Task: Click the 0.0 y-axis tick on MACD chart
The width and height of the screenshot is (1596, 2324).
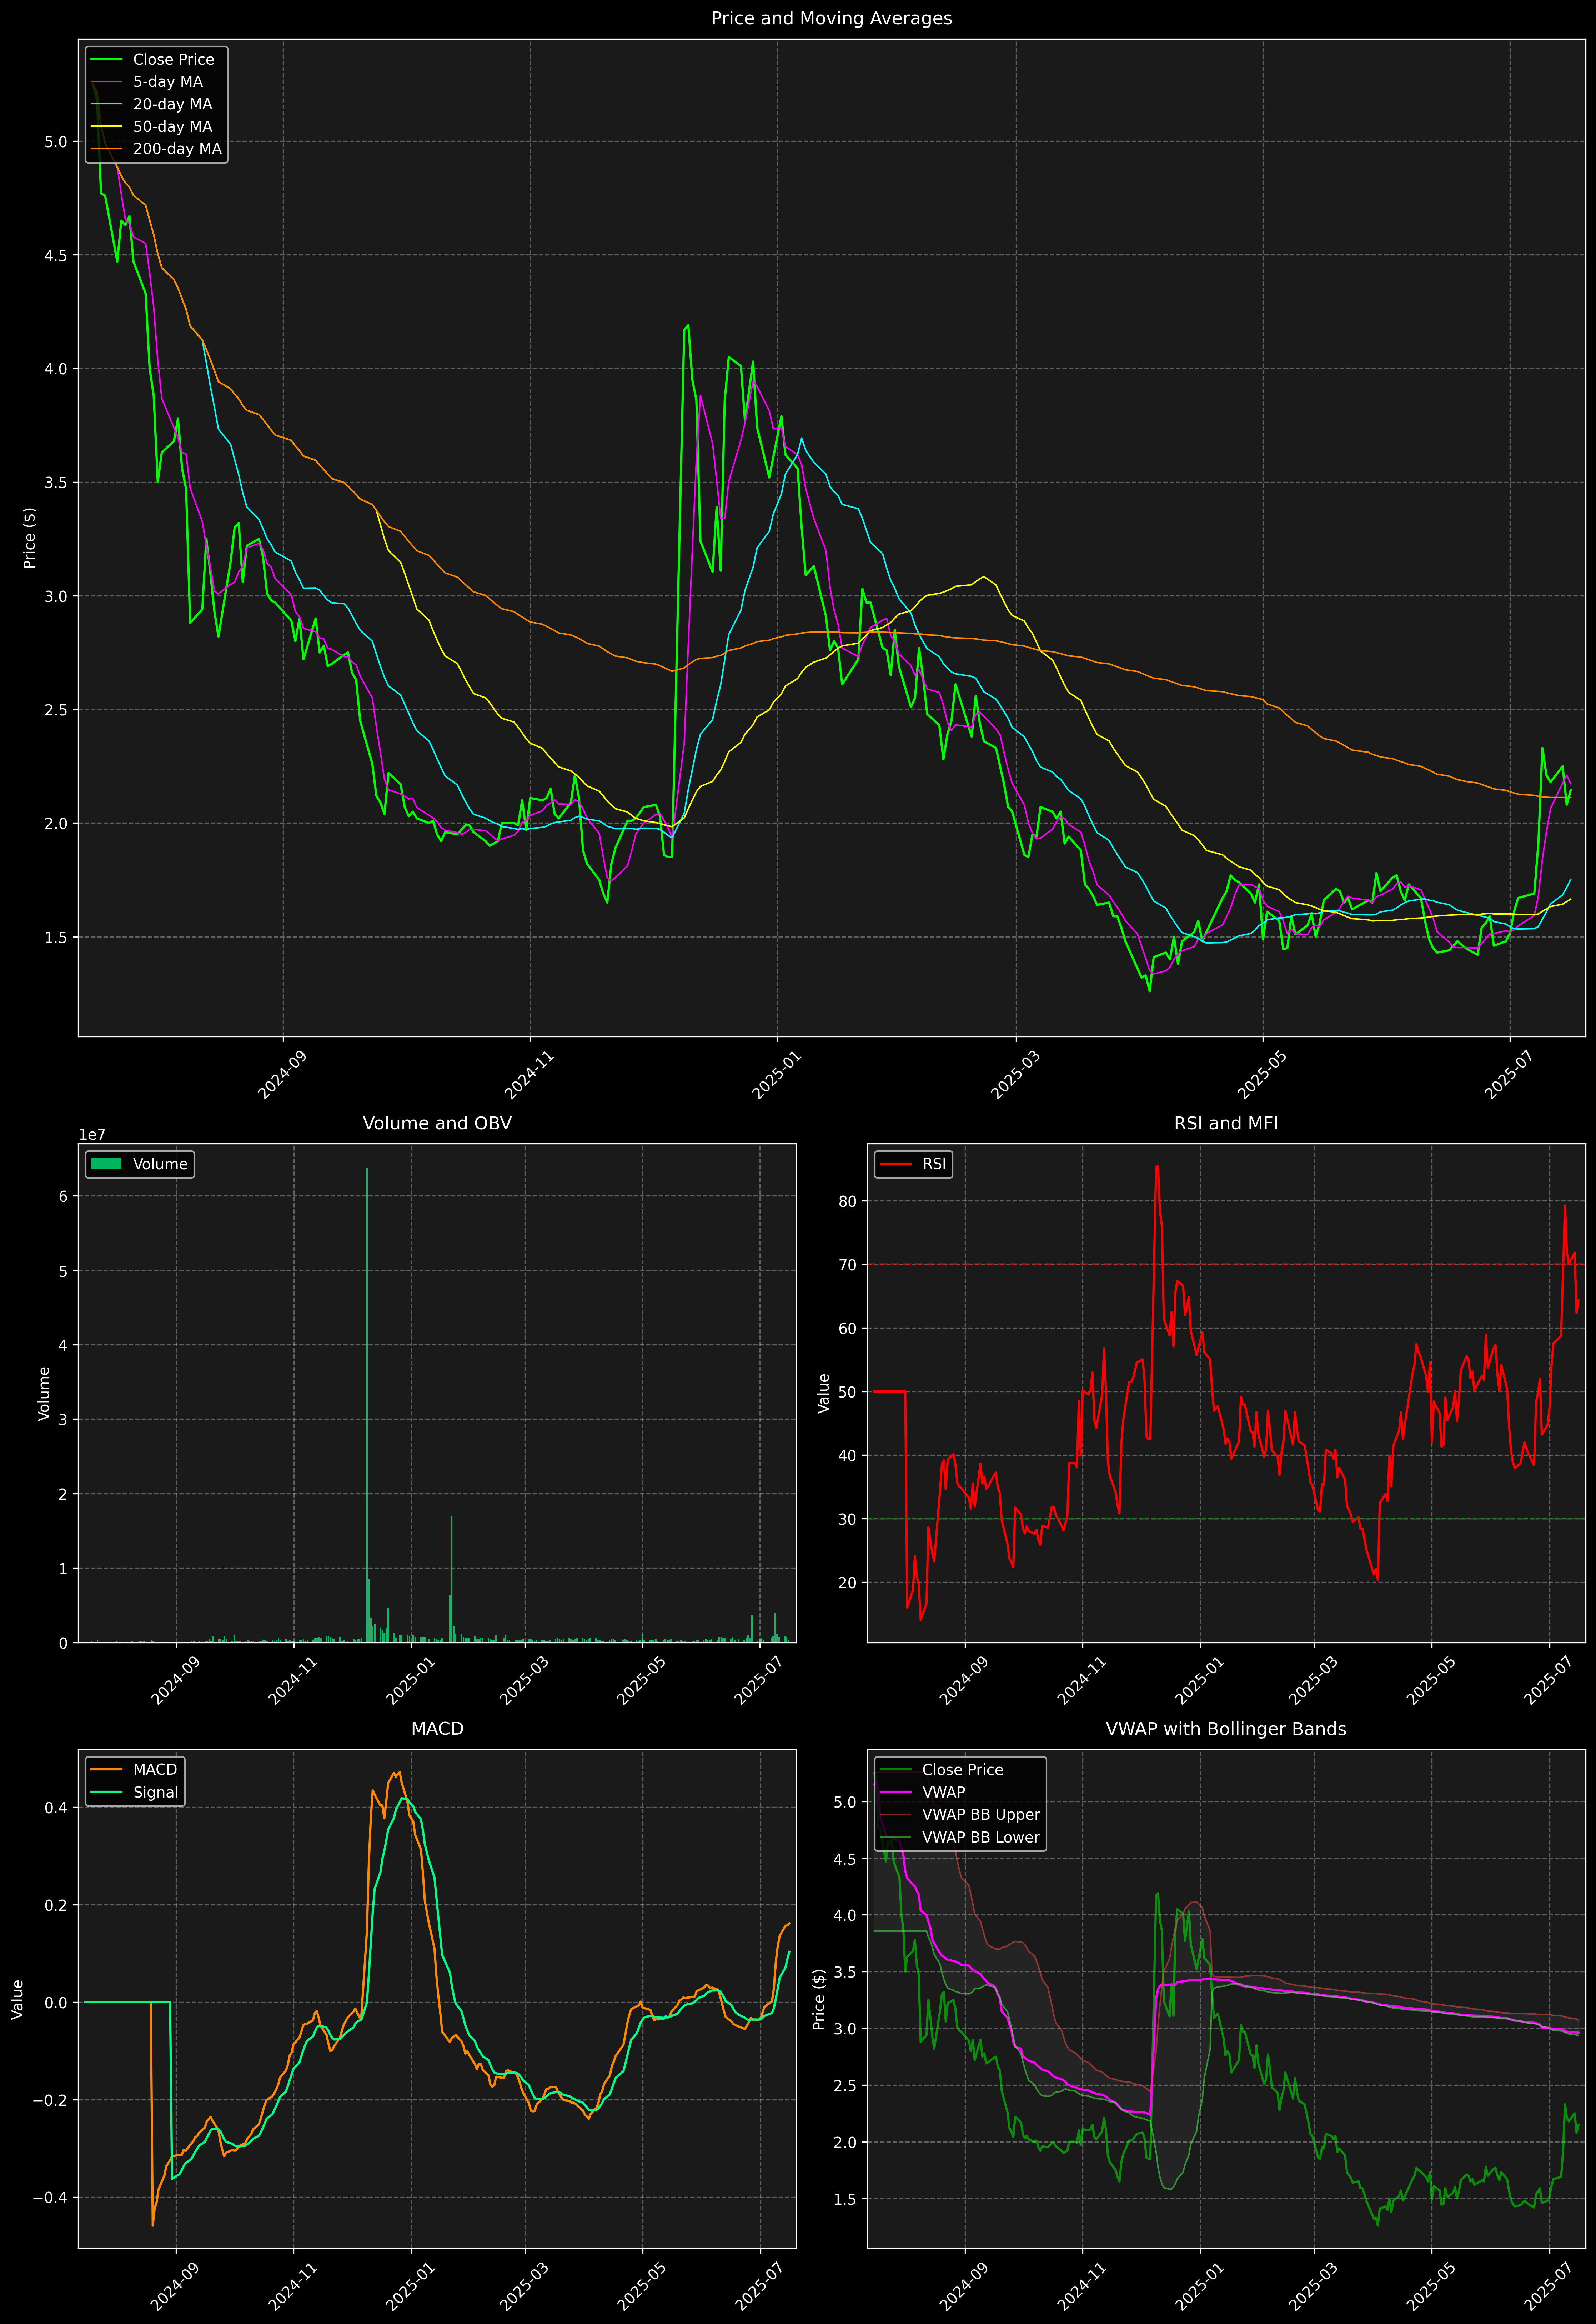Action: (x=56, y=2003)
